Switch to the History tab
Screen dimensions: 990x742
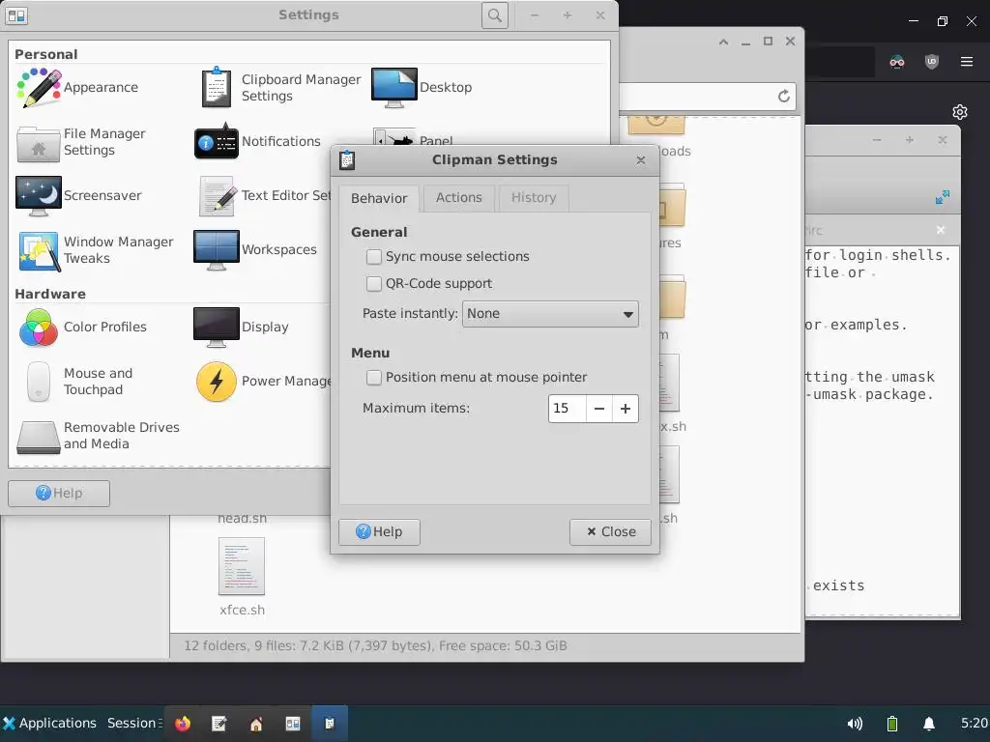coord(534,197)
